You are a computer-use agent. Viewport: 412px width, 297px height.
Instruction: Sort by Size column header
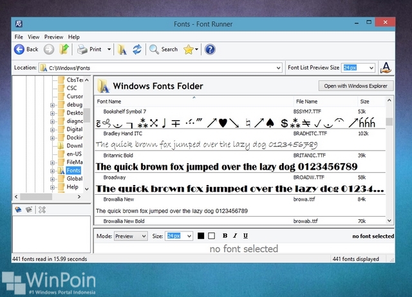click(x=371, y=102)
